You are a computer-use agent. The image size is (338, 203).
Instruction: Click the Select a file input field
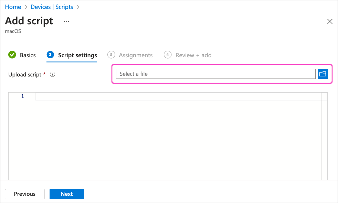215,74
